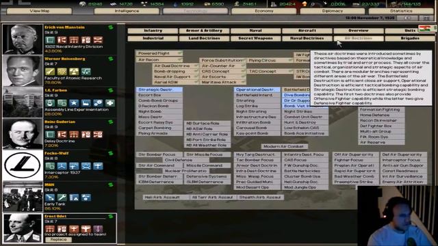438x246 pixels.
Task: Click first specialty icon in Heinz Guderian row
Action: (50, 135)
